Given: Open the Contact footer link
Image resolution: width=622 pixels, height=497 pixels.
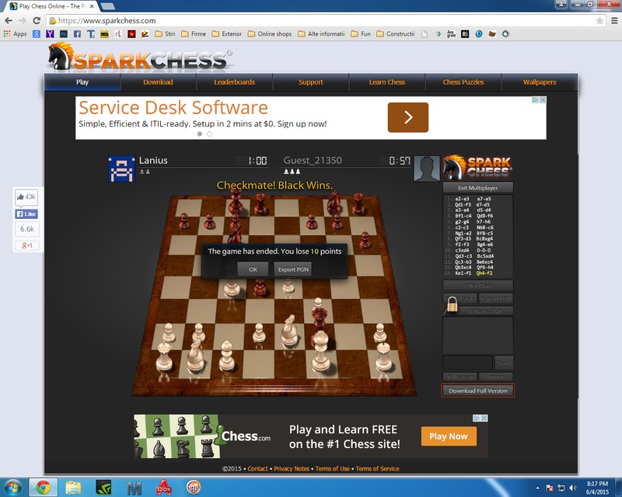Looking at the screenshot, I should (258, 468).
